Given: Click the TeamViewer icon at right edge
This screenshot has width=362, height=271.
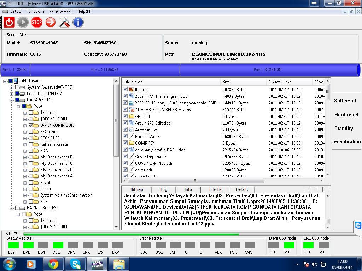Looking at the screenshot, I should (358, 225).
